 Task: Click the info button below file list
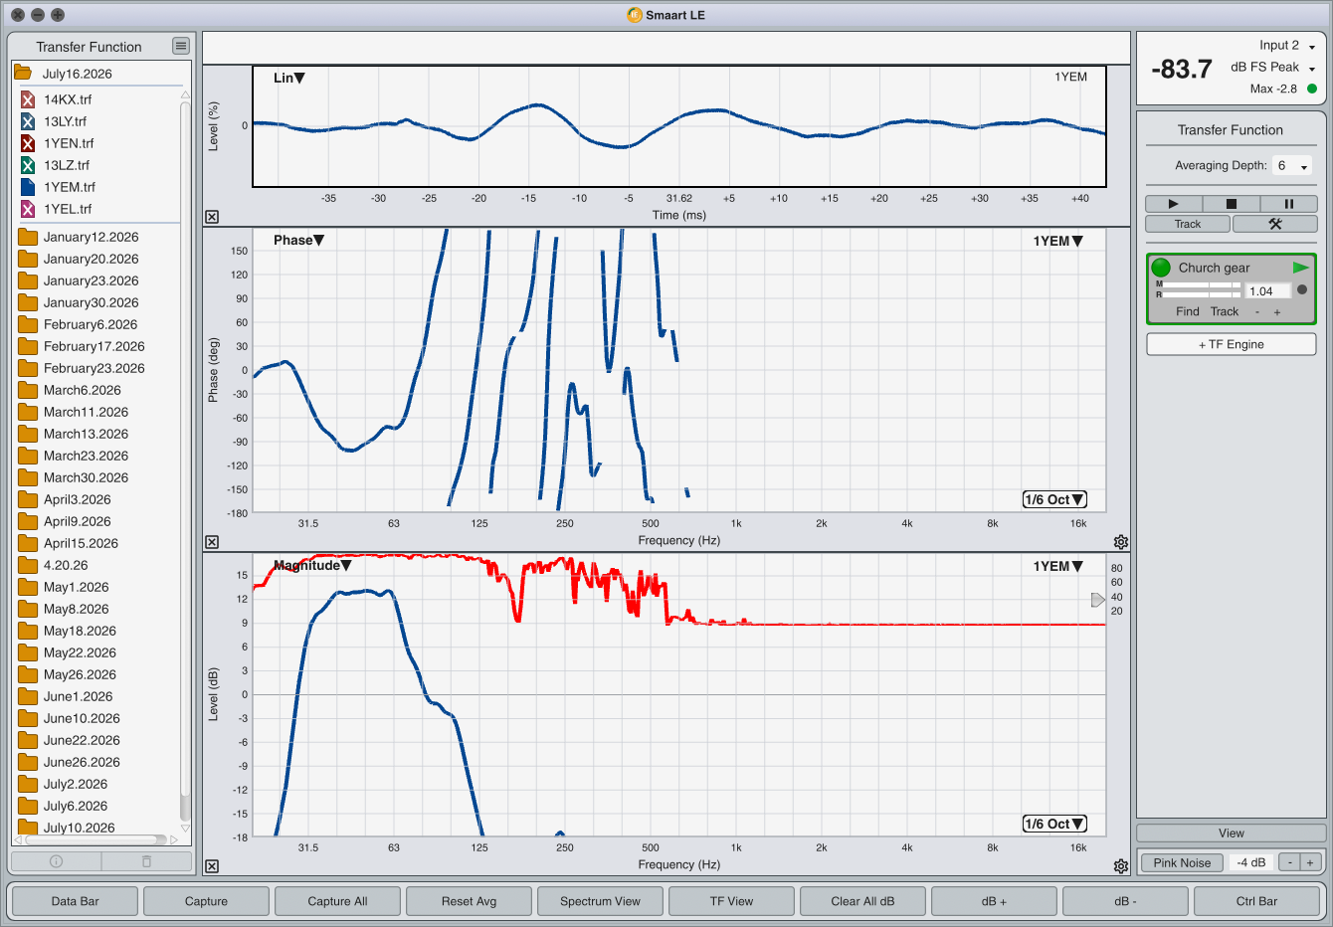pos(56,861)
